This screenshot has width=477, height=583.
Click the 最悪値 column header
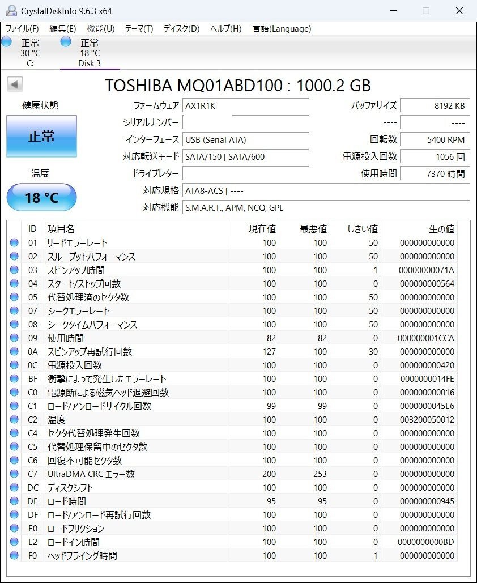(304, 229)
